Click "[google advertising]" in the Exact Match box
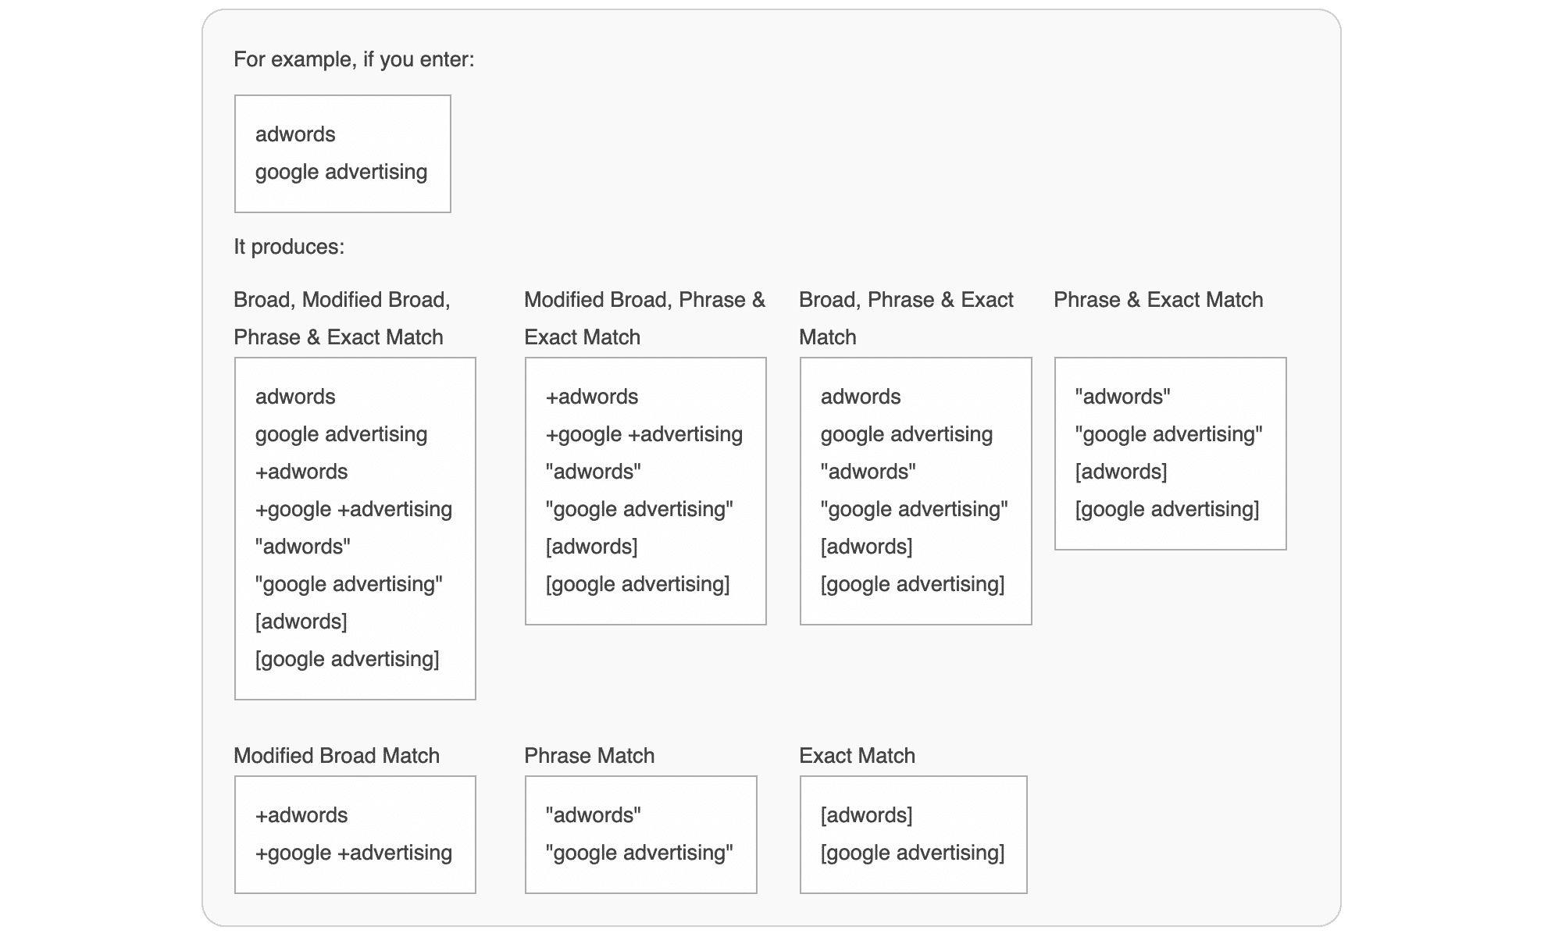The width and height of the screenshot is (1562, 937). pyautogui.click(x=912, y=853)
